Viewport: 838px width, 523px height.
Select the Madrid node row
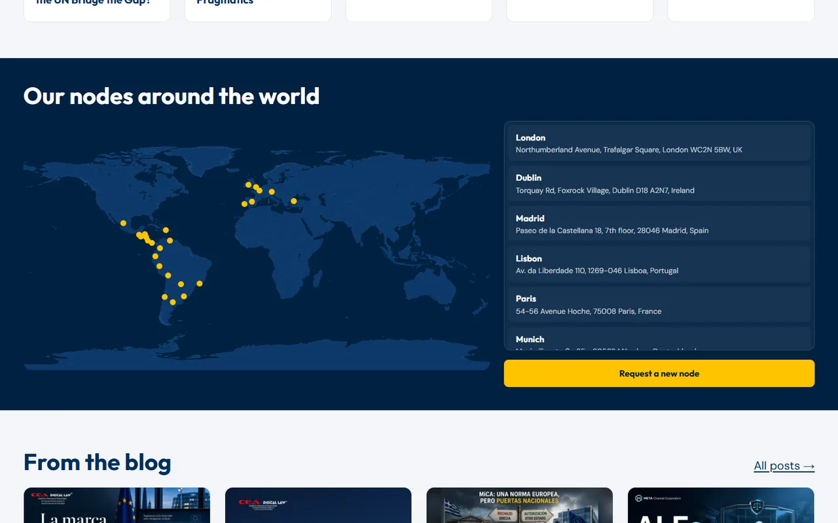click(x=659, y=224)
